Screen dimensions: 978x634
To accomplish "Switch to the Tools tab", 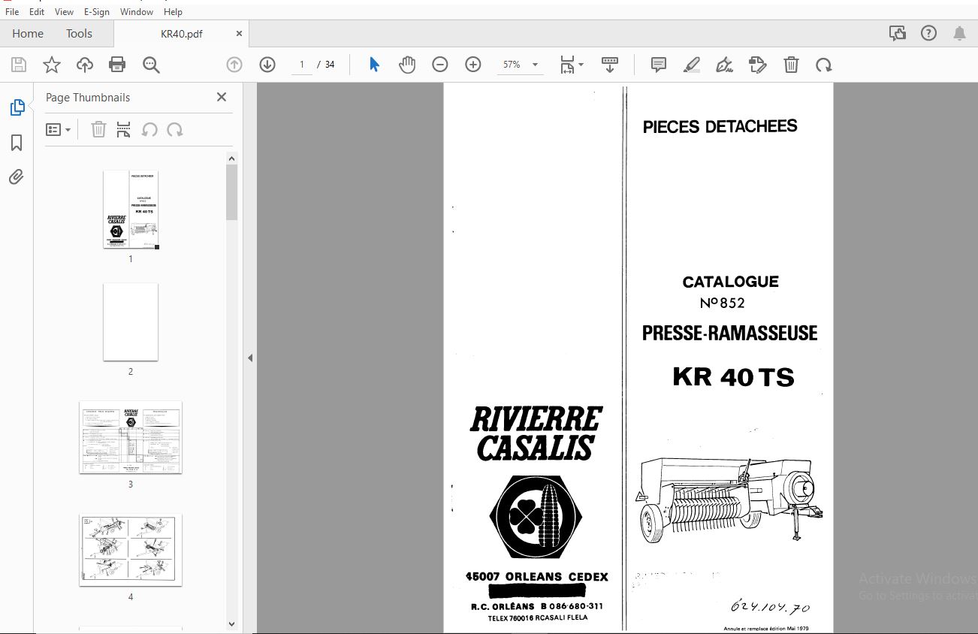I will (x=79, y=34).
